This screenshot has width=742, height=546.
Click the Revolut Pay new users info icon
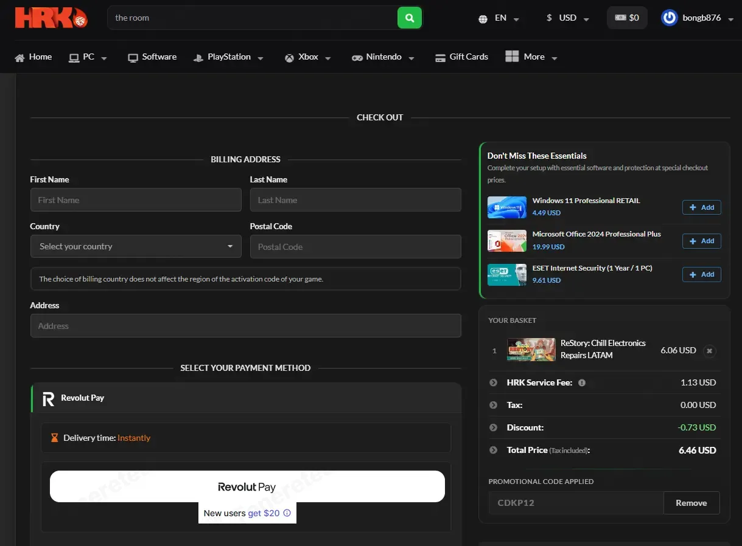(287, 513)
